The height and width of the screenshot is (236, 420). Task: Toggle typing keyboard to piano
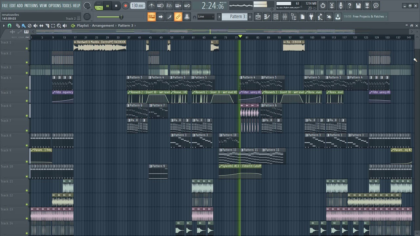[152, 17]
